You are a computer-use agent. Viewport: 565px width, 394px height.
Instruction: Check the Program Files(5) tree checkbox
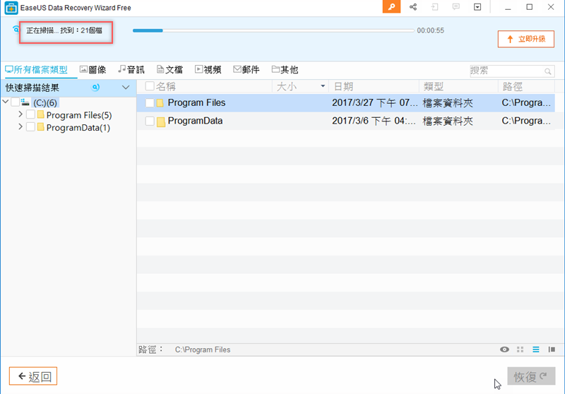30,115
